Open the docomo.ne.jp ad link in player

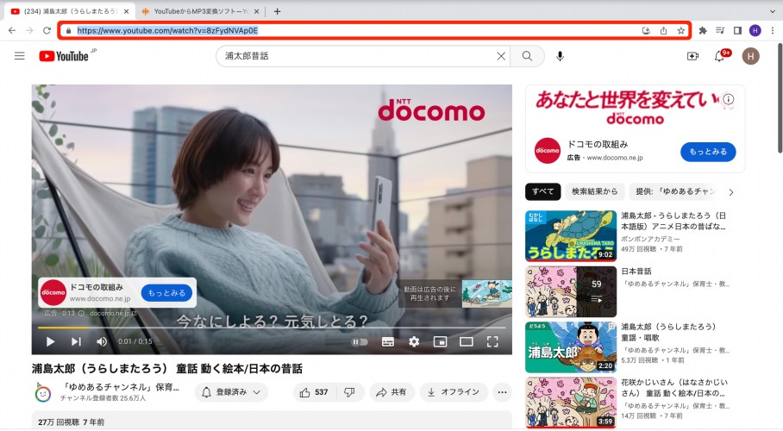(x=113, y=314)
